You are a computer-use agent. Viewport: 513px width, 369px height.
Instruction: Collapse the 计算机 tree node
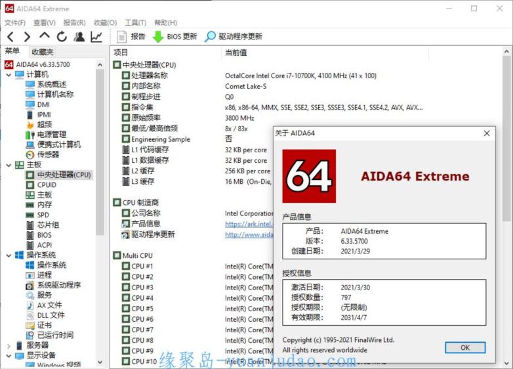(9, 75)
